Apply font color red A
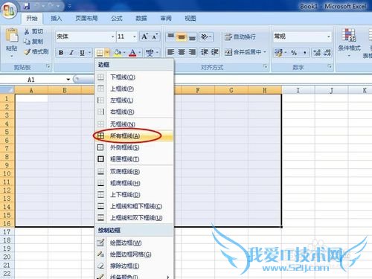 (x=133, y=53)
